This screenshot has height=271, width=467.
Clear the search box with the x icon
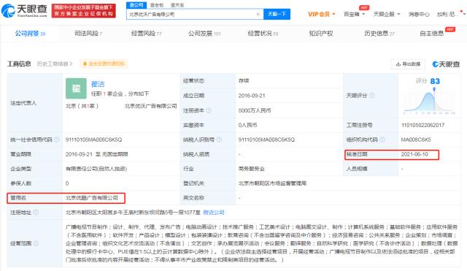pyautogui.click(x=258, y=14)
